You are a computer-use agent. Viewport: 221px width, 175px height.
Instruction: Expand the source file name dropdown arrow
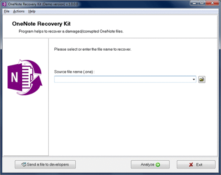click(x=194, y=79)
